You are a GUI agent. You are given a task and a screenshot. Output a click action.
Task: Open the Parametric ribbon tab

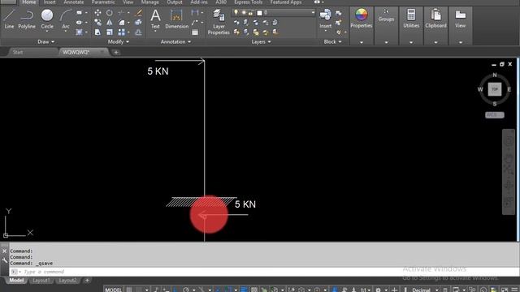coord(103,2)
